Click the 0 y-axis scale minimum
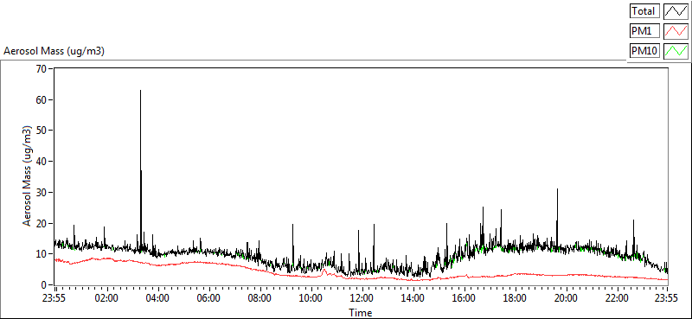This screenshot has width=692, height=319. [x=45, y=285]
